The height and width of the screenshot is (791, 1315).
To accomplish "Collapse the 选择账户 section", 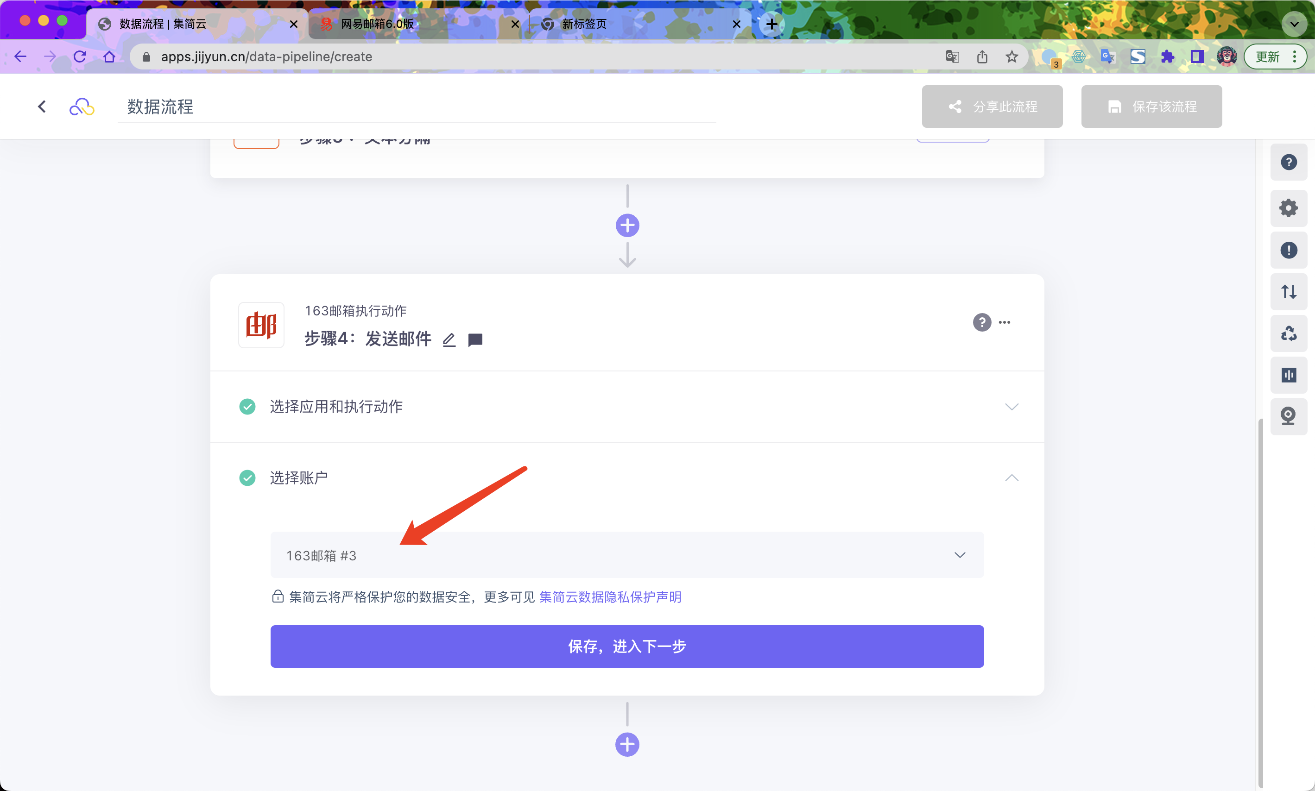I will point(1011,477).
